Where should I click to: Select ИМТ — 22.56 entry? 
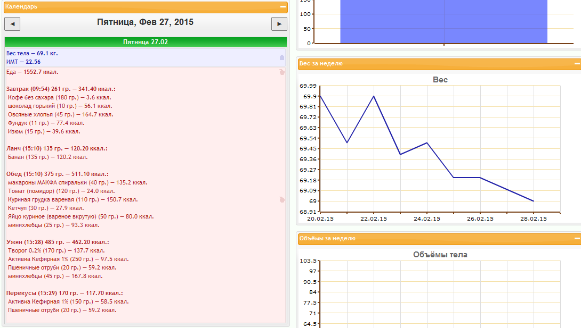tap(23, 62)
